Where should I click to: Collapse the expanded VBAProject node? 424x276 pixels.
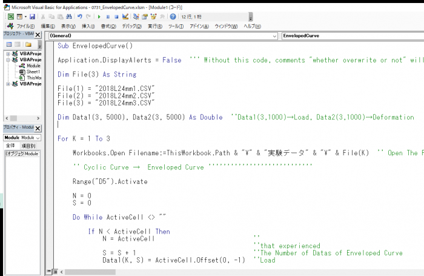(x=8, y=60)
